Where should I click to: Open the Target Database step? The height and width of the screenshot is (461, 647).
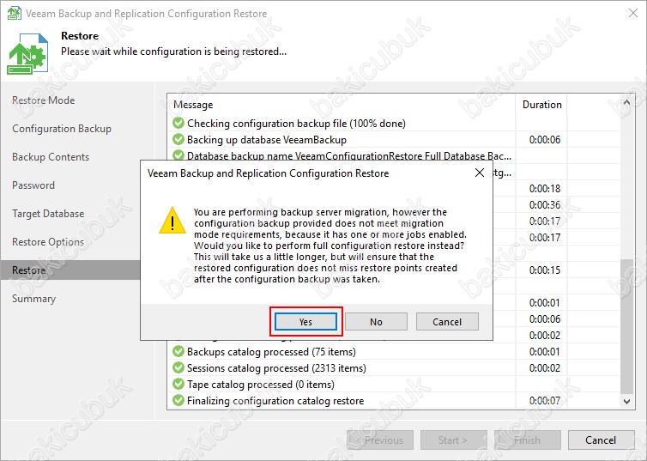pyautogui.click(x=48, y=214)
